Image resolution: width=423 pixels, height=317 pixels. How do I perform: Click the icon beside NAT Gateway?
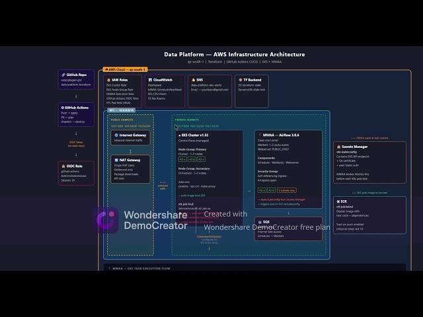click(116, 160)
